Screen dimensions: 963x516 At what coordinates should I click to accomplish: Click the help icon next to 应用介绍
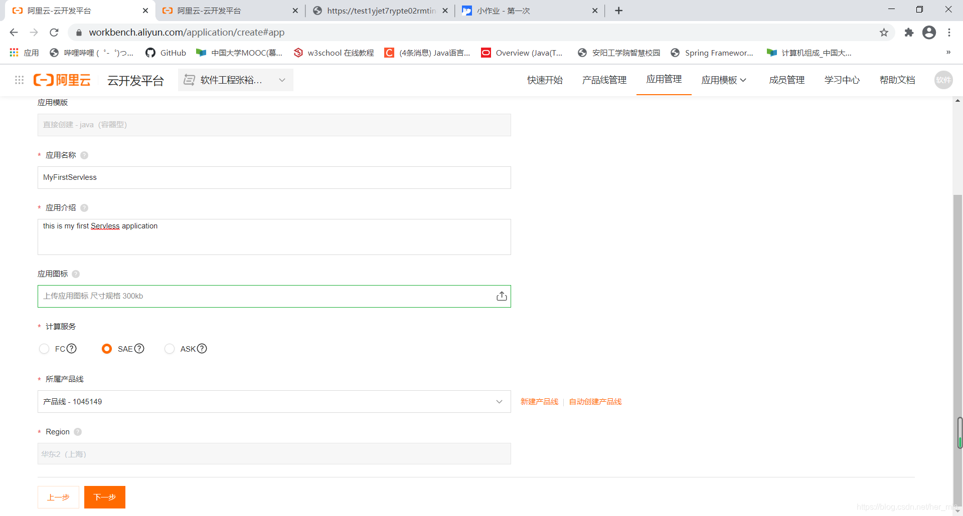pyautogui.click(x=84, y=208)
